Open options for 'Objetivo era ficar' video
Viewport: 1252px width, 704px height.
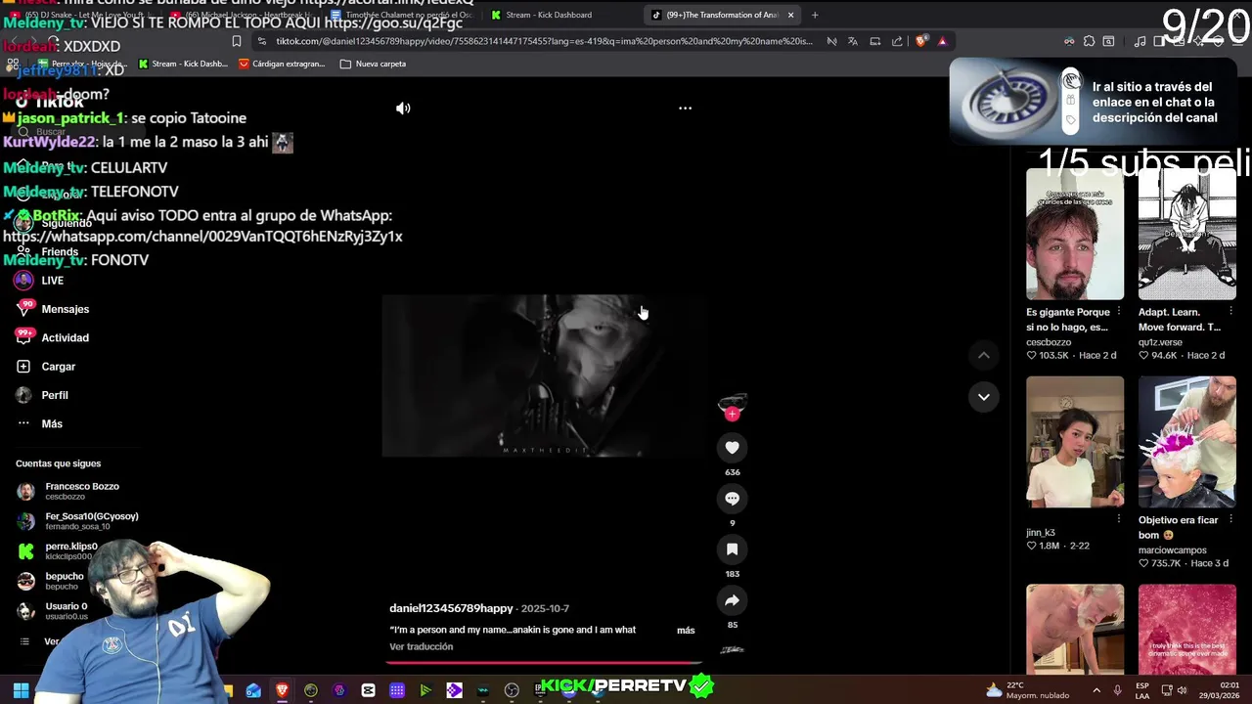point(1230,520)
